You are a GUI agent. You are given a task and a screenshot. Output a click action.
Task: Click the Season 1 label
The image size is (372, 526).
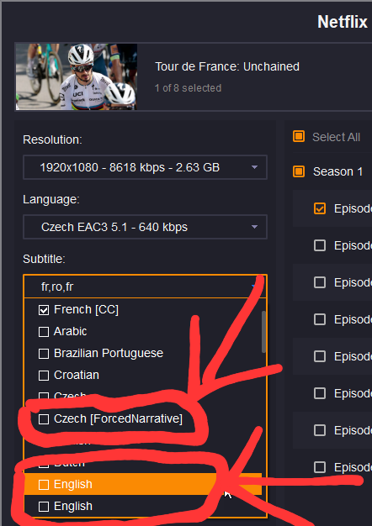click(x=337, y=171)
